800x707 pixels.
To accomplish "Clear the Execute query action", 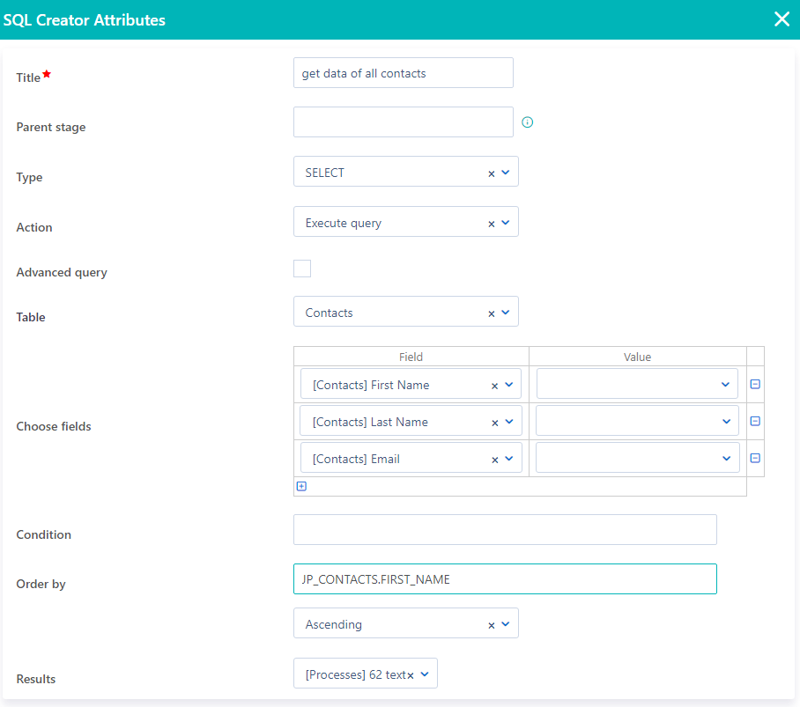I will (491, 222).
